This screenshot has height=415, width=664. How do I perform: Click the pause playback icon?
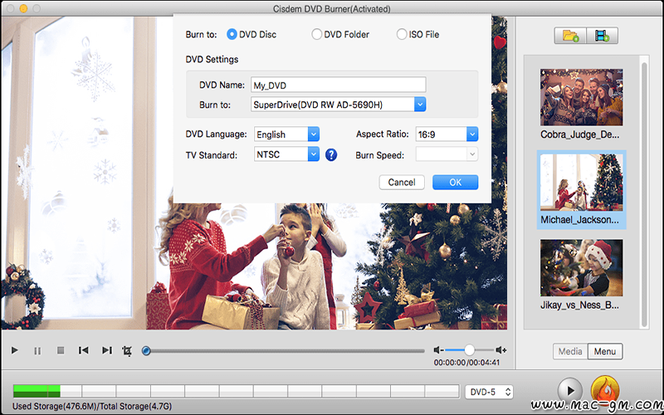tap(37, 351)
